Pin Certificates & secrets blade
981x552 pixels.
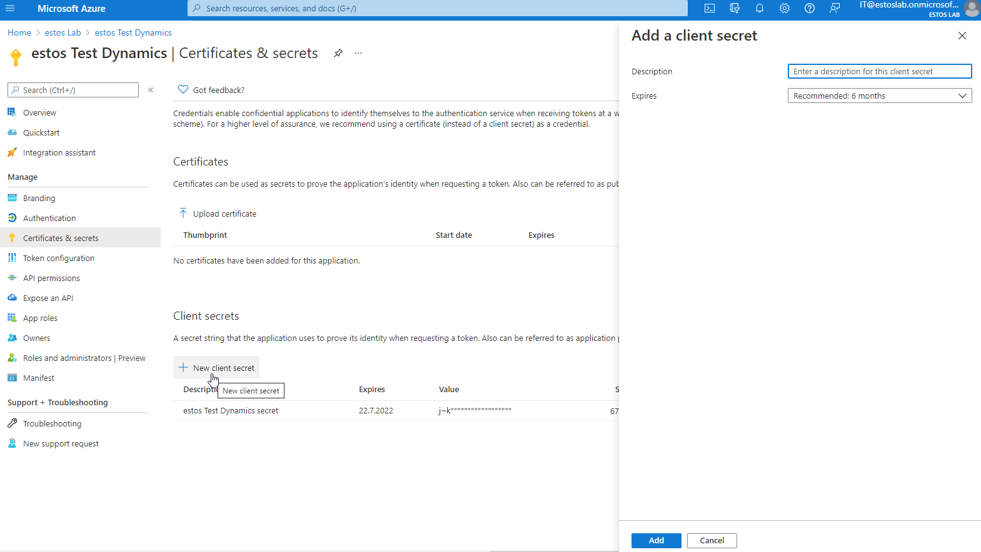click(338, 53)
